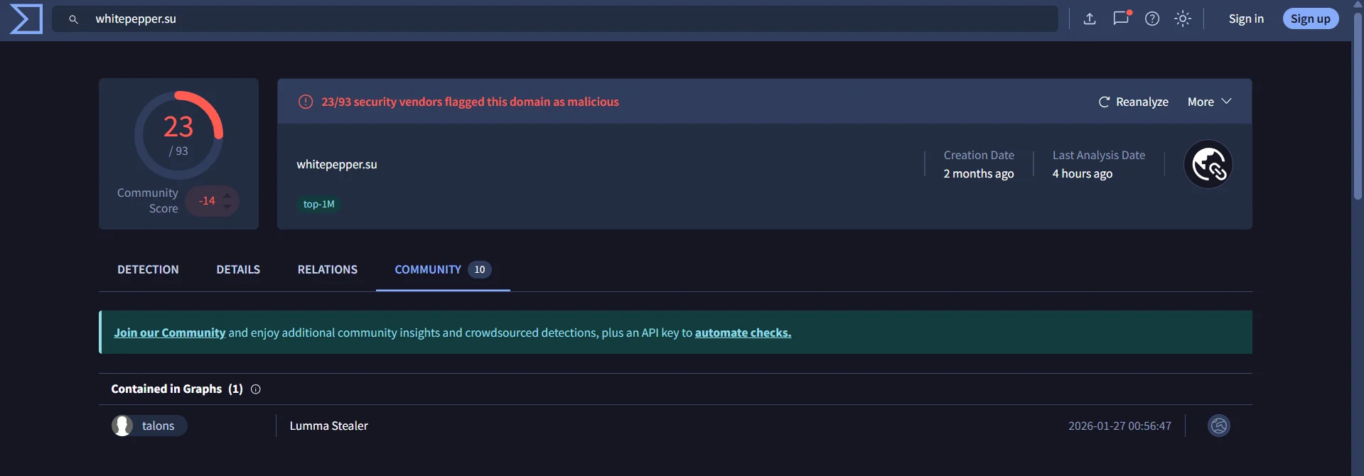Open the notifications chat icon
The height and width of the screenshot is (476, 1364).
1121,18
